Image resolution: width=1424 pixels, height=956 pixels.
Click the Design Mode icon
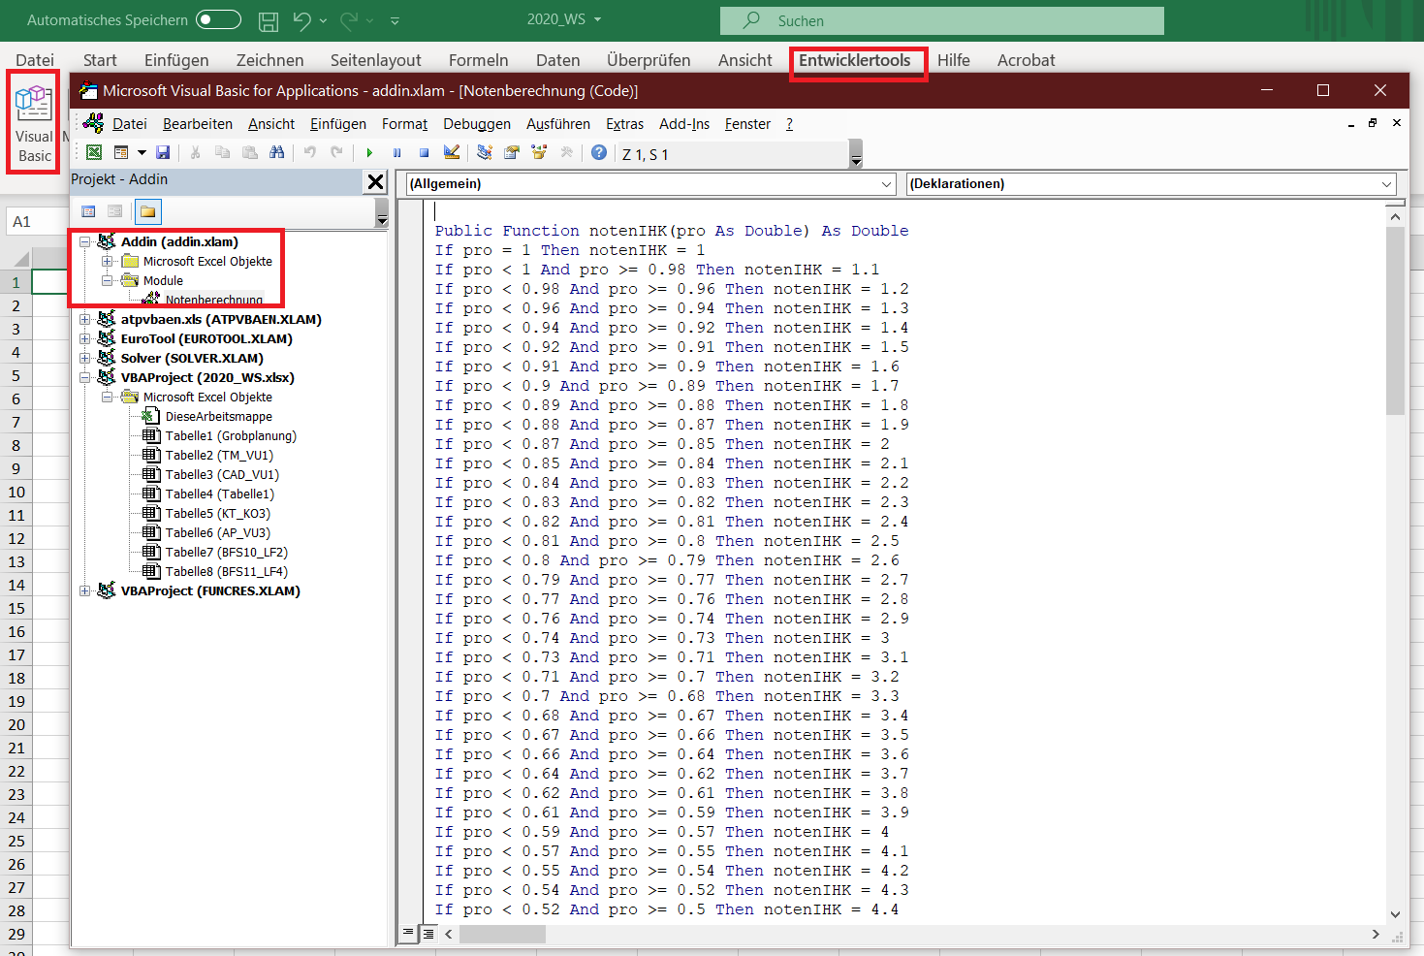(451, 152)
